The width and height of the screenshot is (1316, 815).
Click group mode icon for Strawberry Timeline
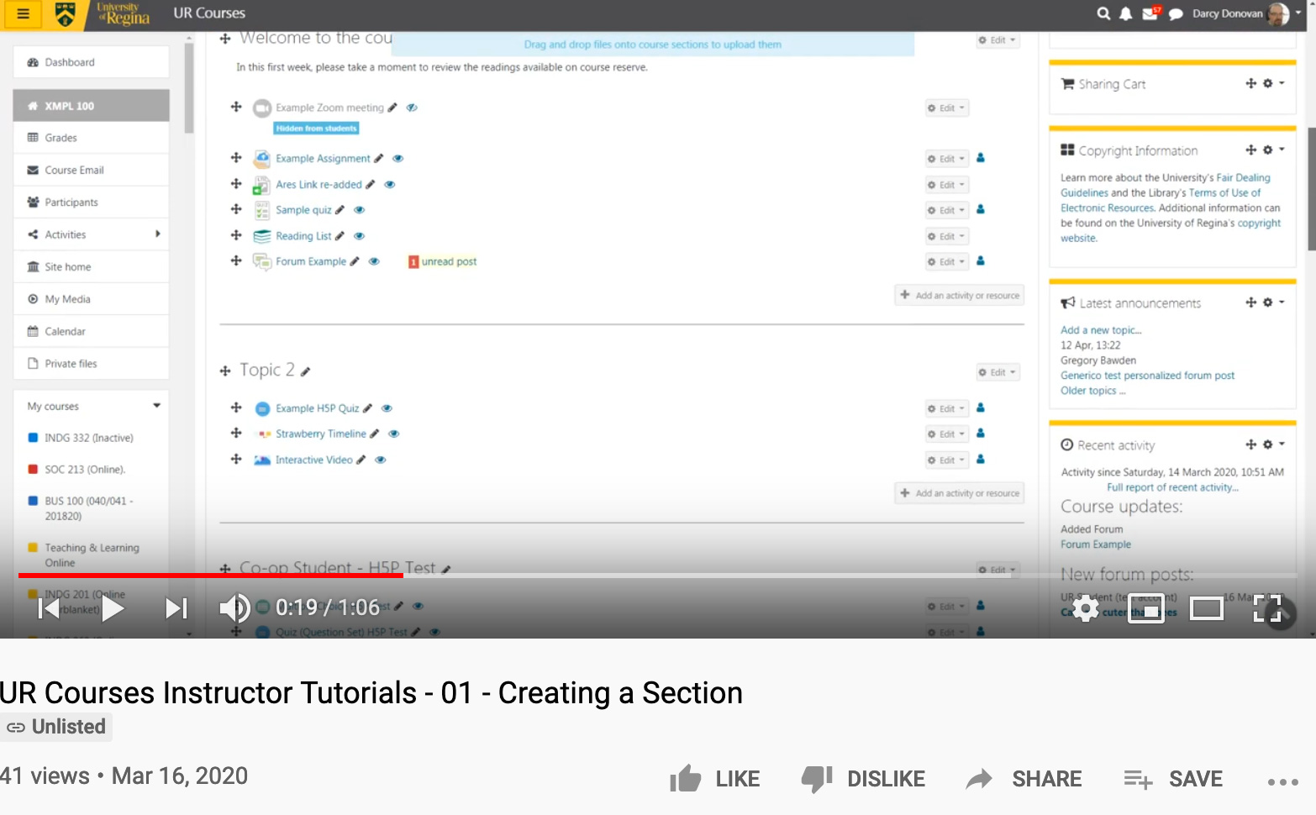tap(981, 434)
